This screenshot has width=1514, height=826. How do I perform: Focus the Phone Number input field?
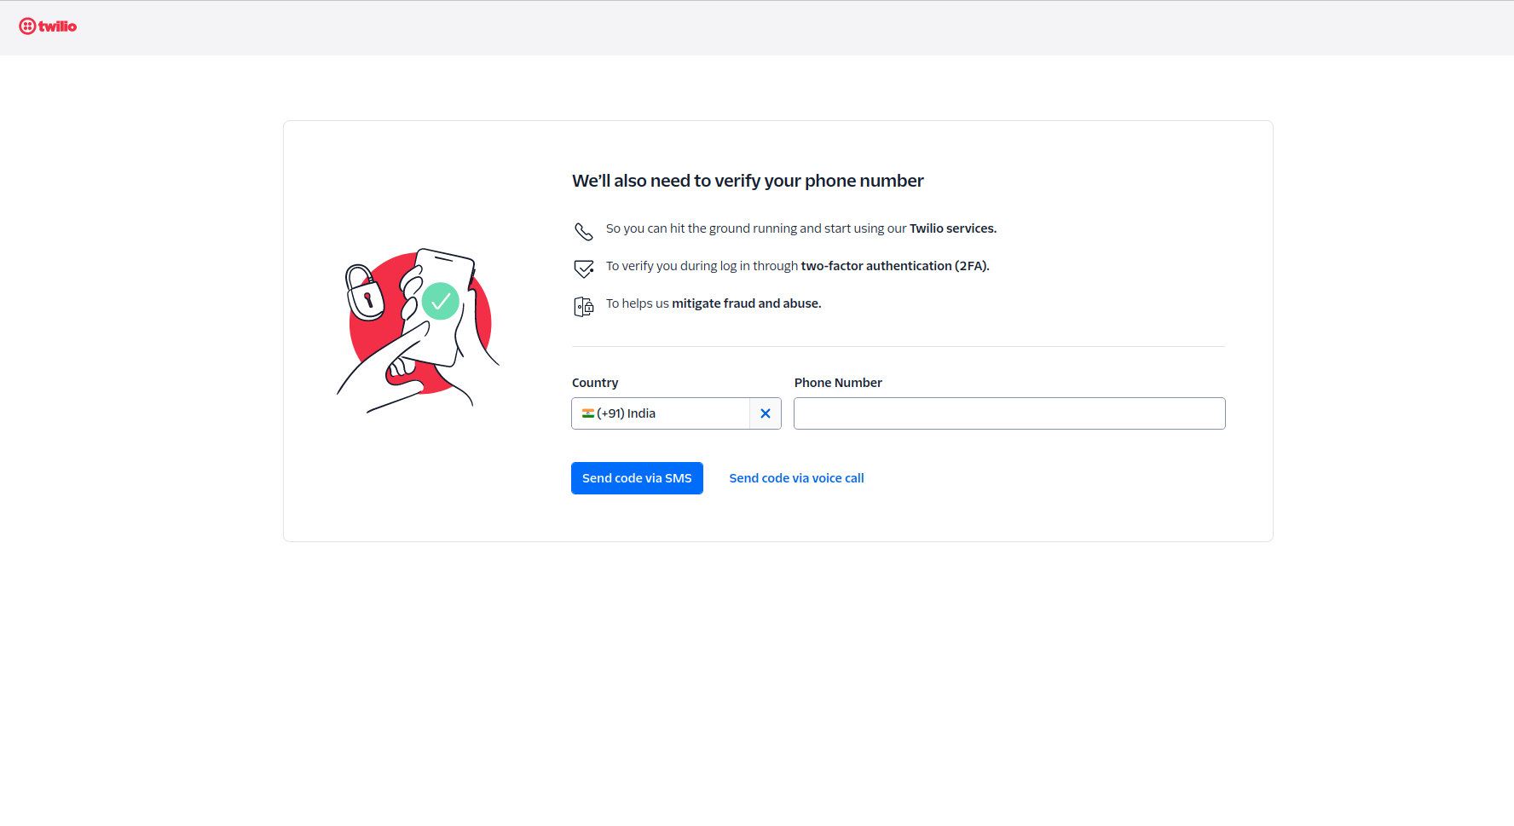[1009, 413]
